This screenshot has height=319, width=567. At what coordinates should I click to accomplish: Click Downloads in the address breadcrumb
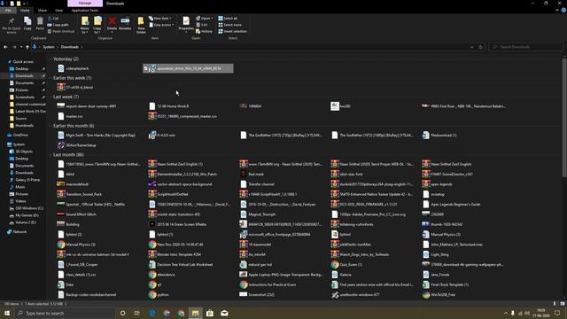(x=70, y=47)
